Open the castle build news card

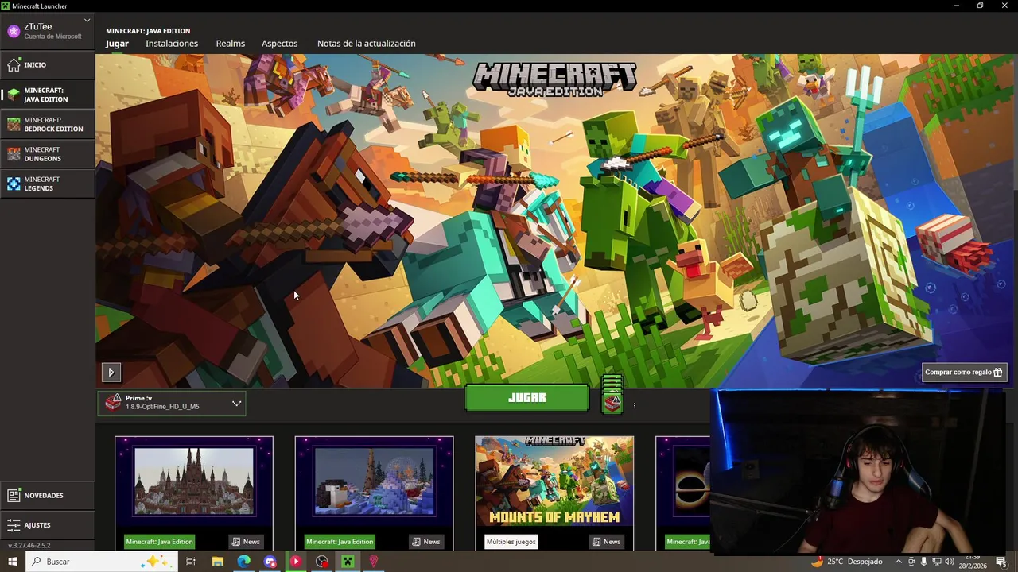coord(194,493)
